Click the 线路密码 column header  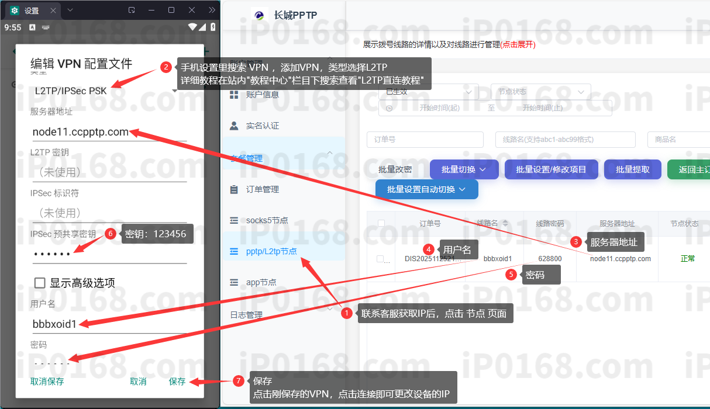point(550,224)
